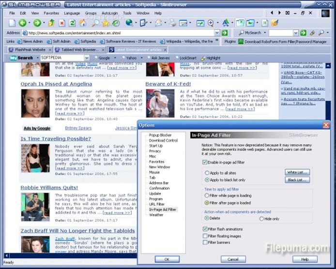
Task: Enable the 'Filter floating images' checkbox
Action: tap(206, 236)
